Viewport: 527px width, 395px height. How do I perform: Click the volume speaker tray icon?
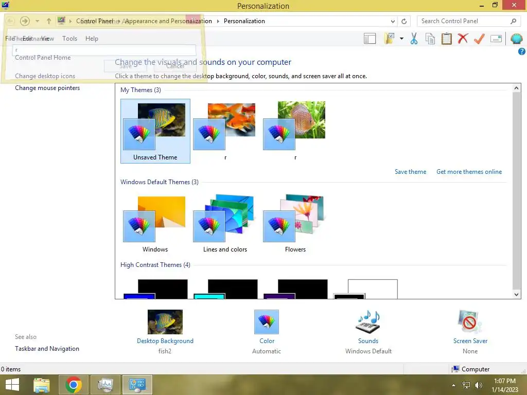[x=479, y=385]
